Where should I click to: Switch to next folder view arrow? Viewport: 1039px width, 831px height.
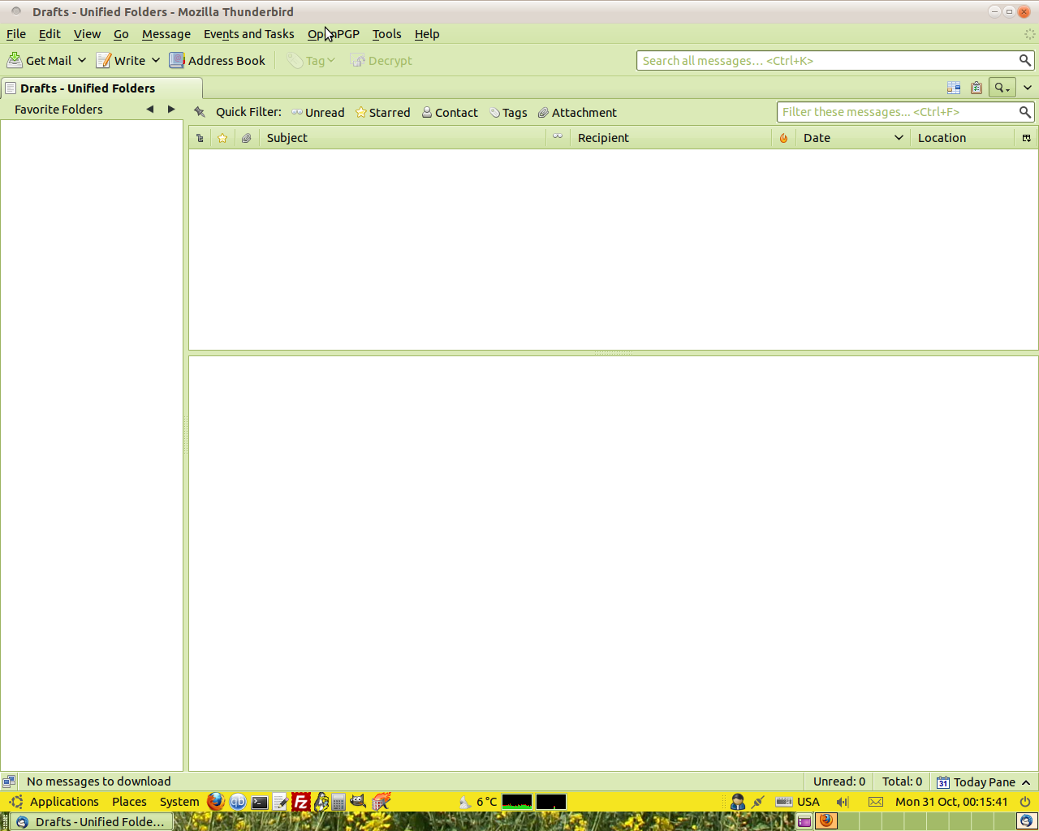(171, 110)
